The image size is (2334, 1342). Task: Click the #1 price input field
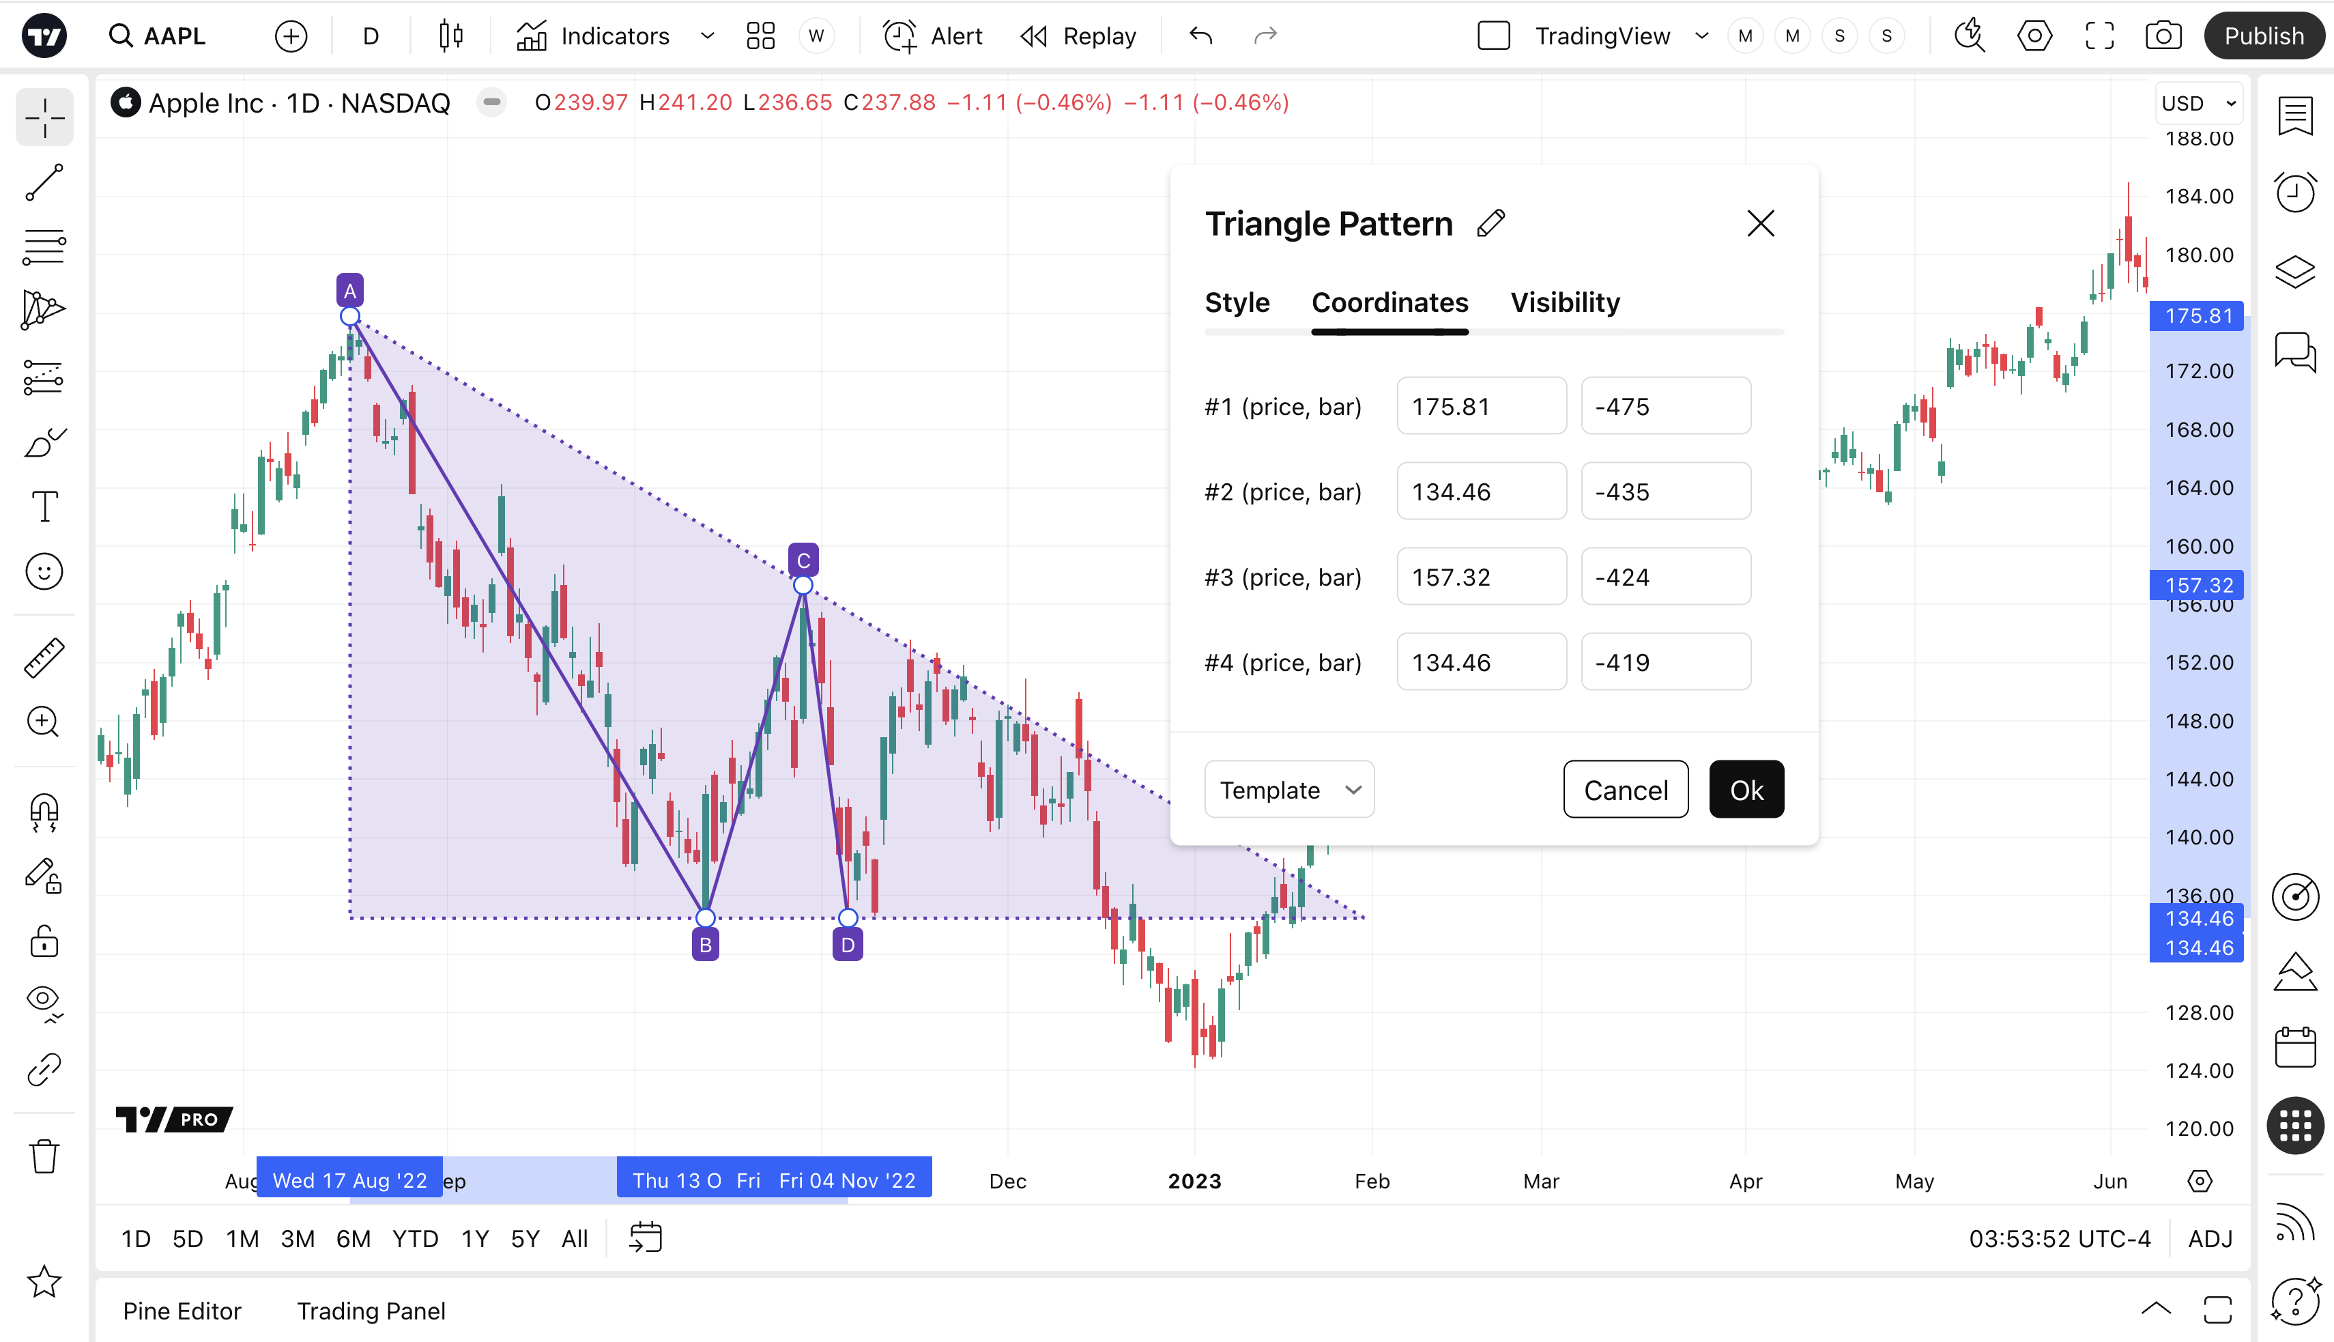[1481, 406]
